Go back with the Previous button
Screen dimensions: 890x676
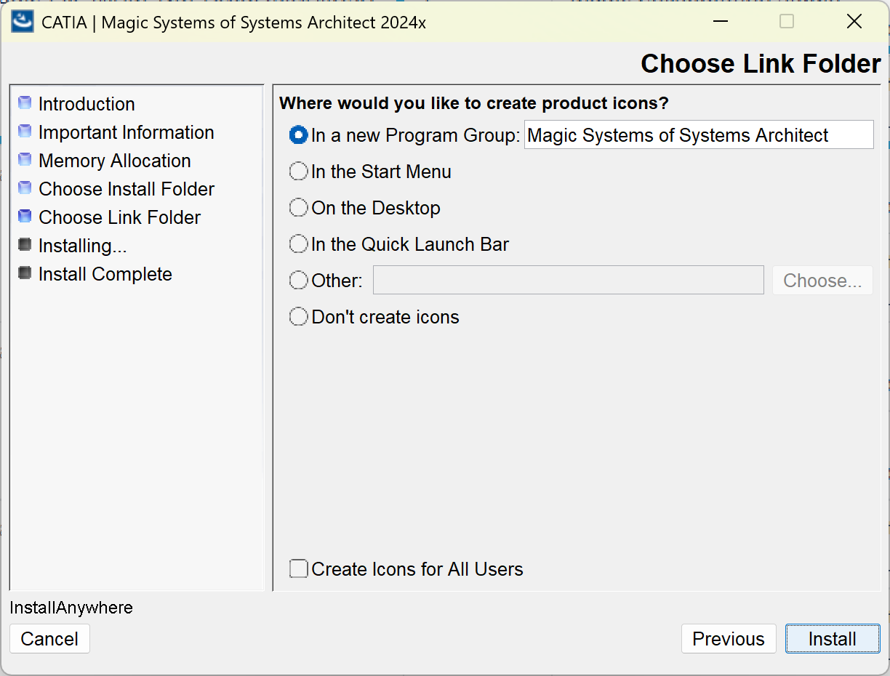pyautogui.click(x=728, y=639)
